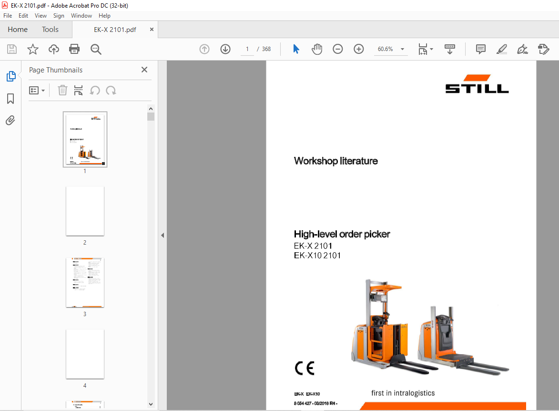
Task: Click the print/extract pages thumbnail icon
Action: point(78,90)
